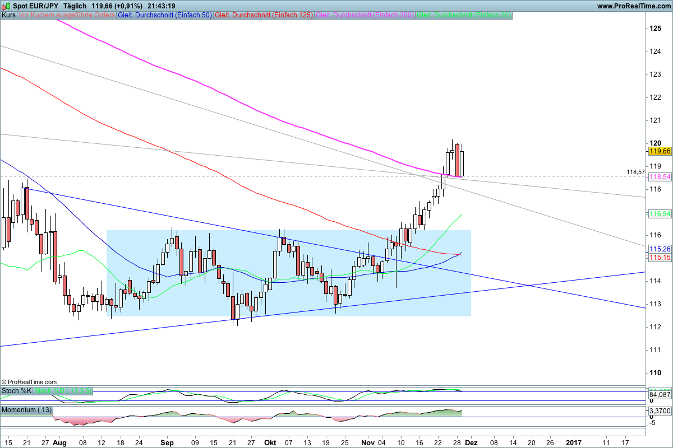Click the 84,087 stochastic value tag
This screenshot has width=673, height=448.
coord(660,395)
